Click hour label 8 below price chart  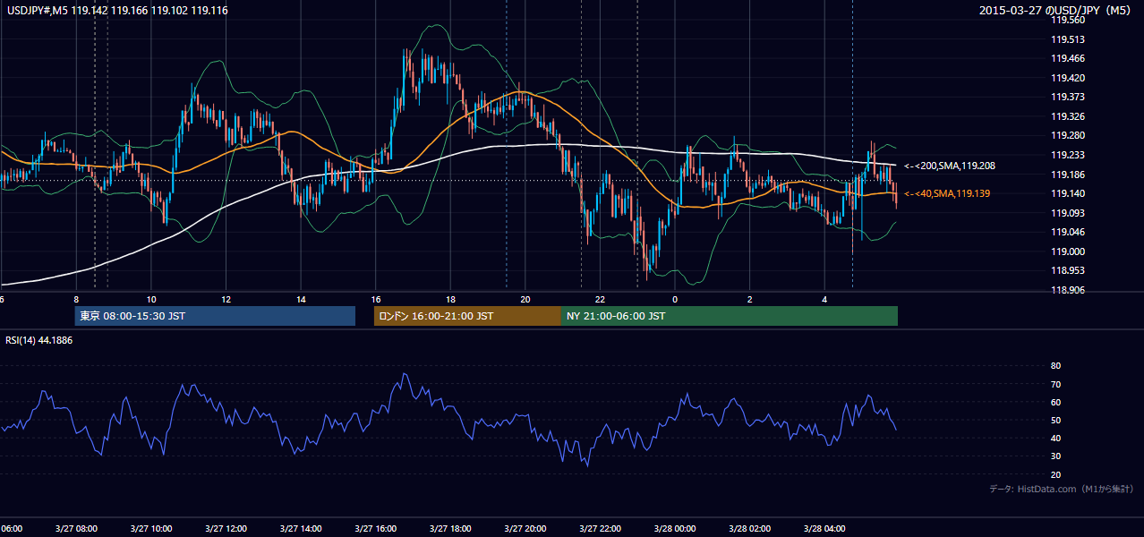tap(76, 300)
